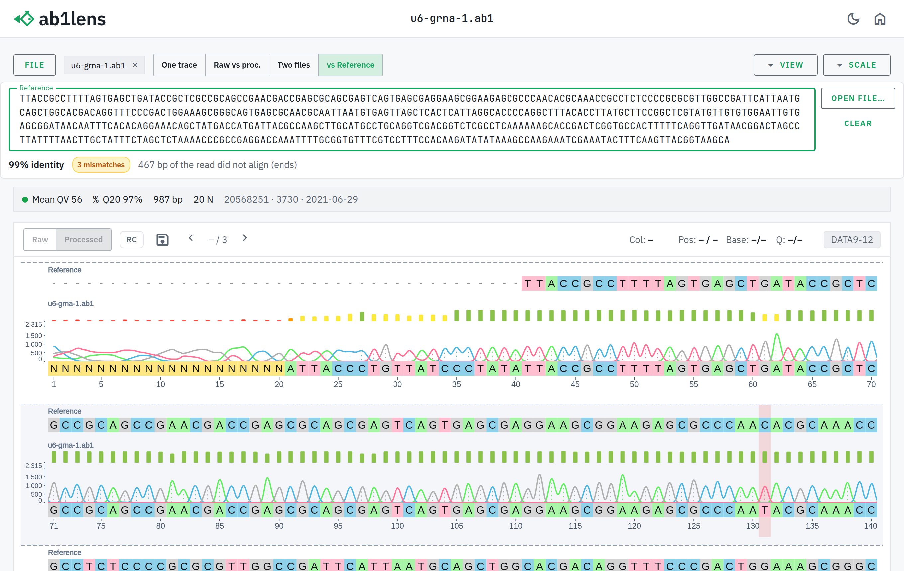
Task: Focus the Reference sequence text field
Action: (x=412, y=119)
